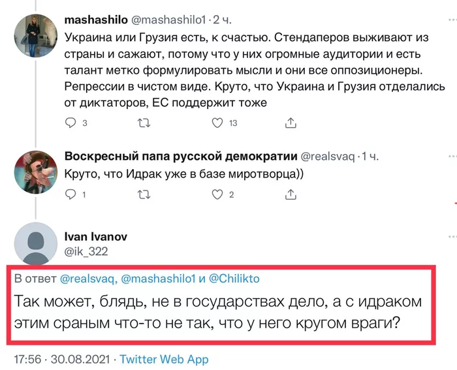
Task: Share mashashilo's tweet
Action: (x=289, y=123)
